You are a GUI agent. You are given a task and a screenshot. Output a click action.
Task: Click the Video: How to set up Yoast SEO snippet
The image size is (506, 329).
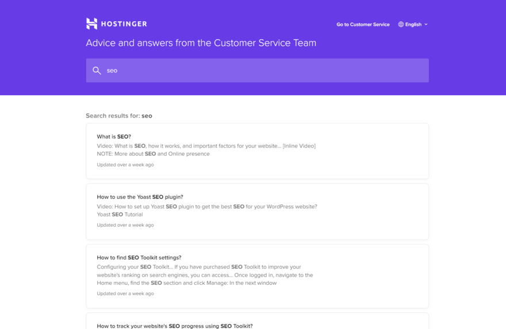point(207,207)
